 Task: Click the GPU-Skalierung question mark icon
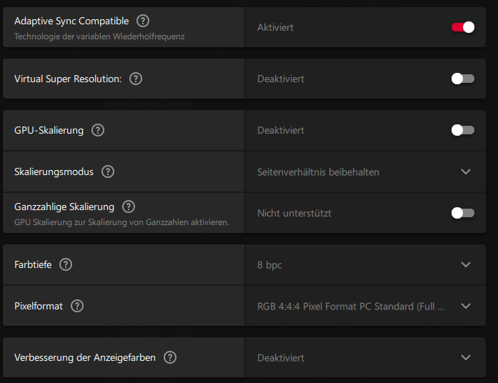98,130
